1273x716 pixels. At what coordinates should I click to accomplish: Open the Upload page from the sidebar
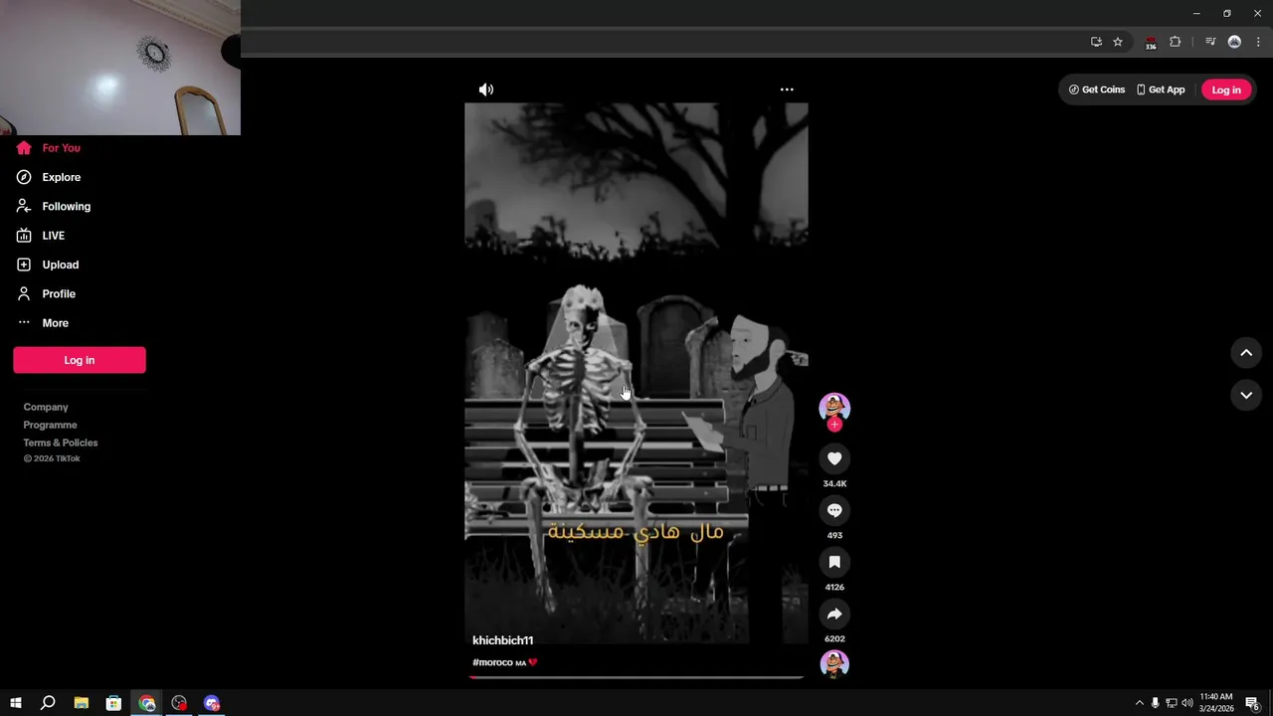[47, 265]
